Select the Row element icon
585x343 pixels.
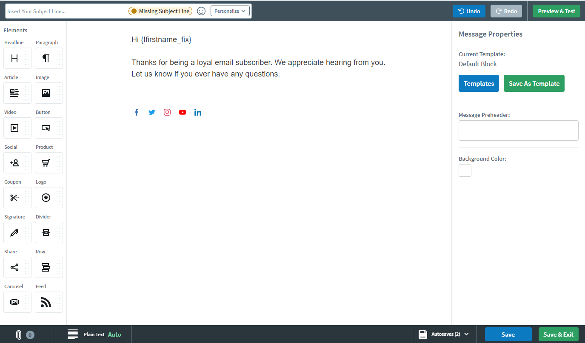click(x=46, y=267)
